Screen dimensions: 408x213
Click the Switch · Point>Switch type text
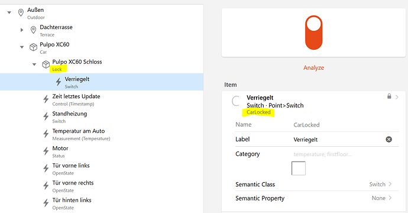[x=275, y=105]
